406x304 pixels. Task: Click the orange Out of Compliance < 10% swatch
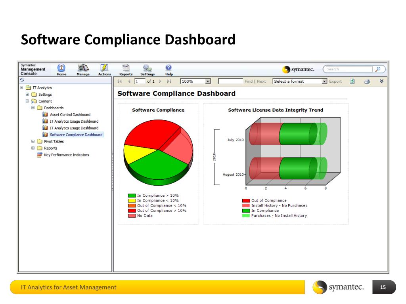[132, 206]
